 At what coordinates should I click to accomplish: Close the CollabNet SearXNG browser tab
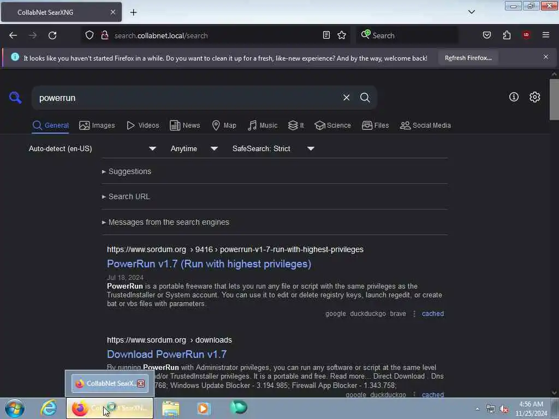coord(113,12)
